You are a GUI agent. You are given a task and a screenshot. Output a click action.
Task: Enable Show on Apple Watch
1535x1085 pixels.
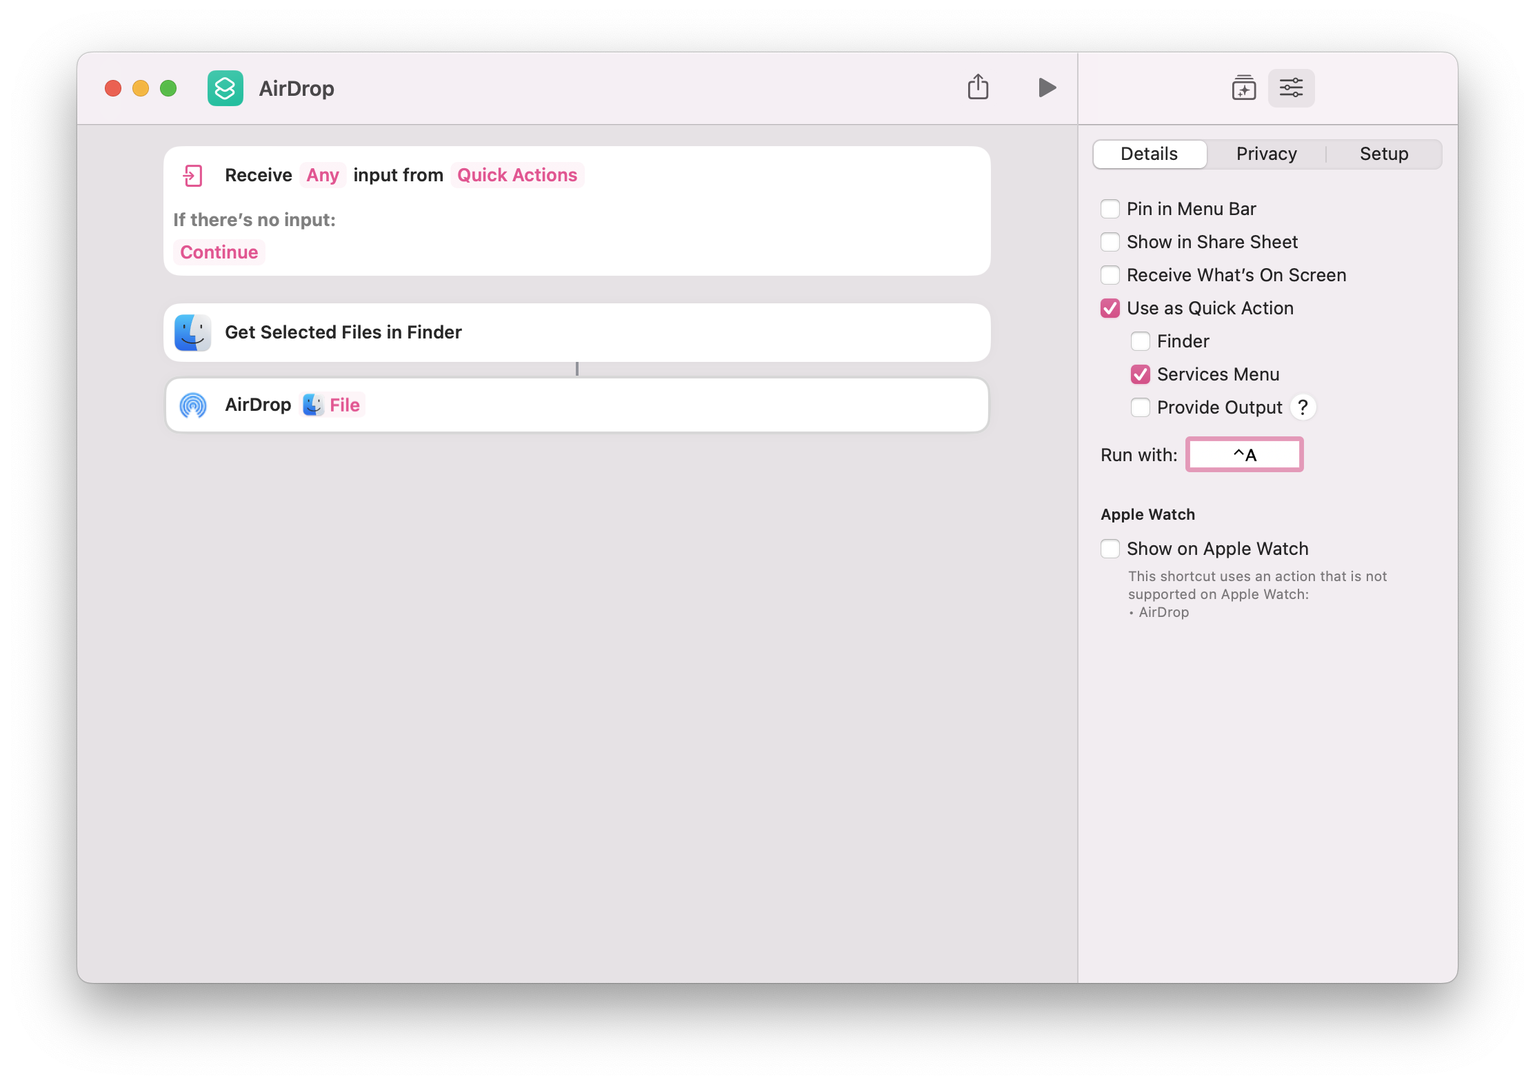coord(1110,549)
